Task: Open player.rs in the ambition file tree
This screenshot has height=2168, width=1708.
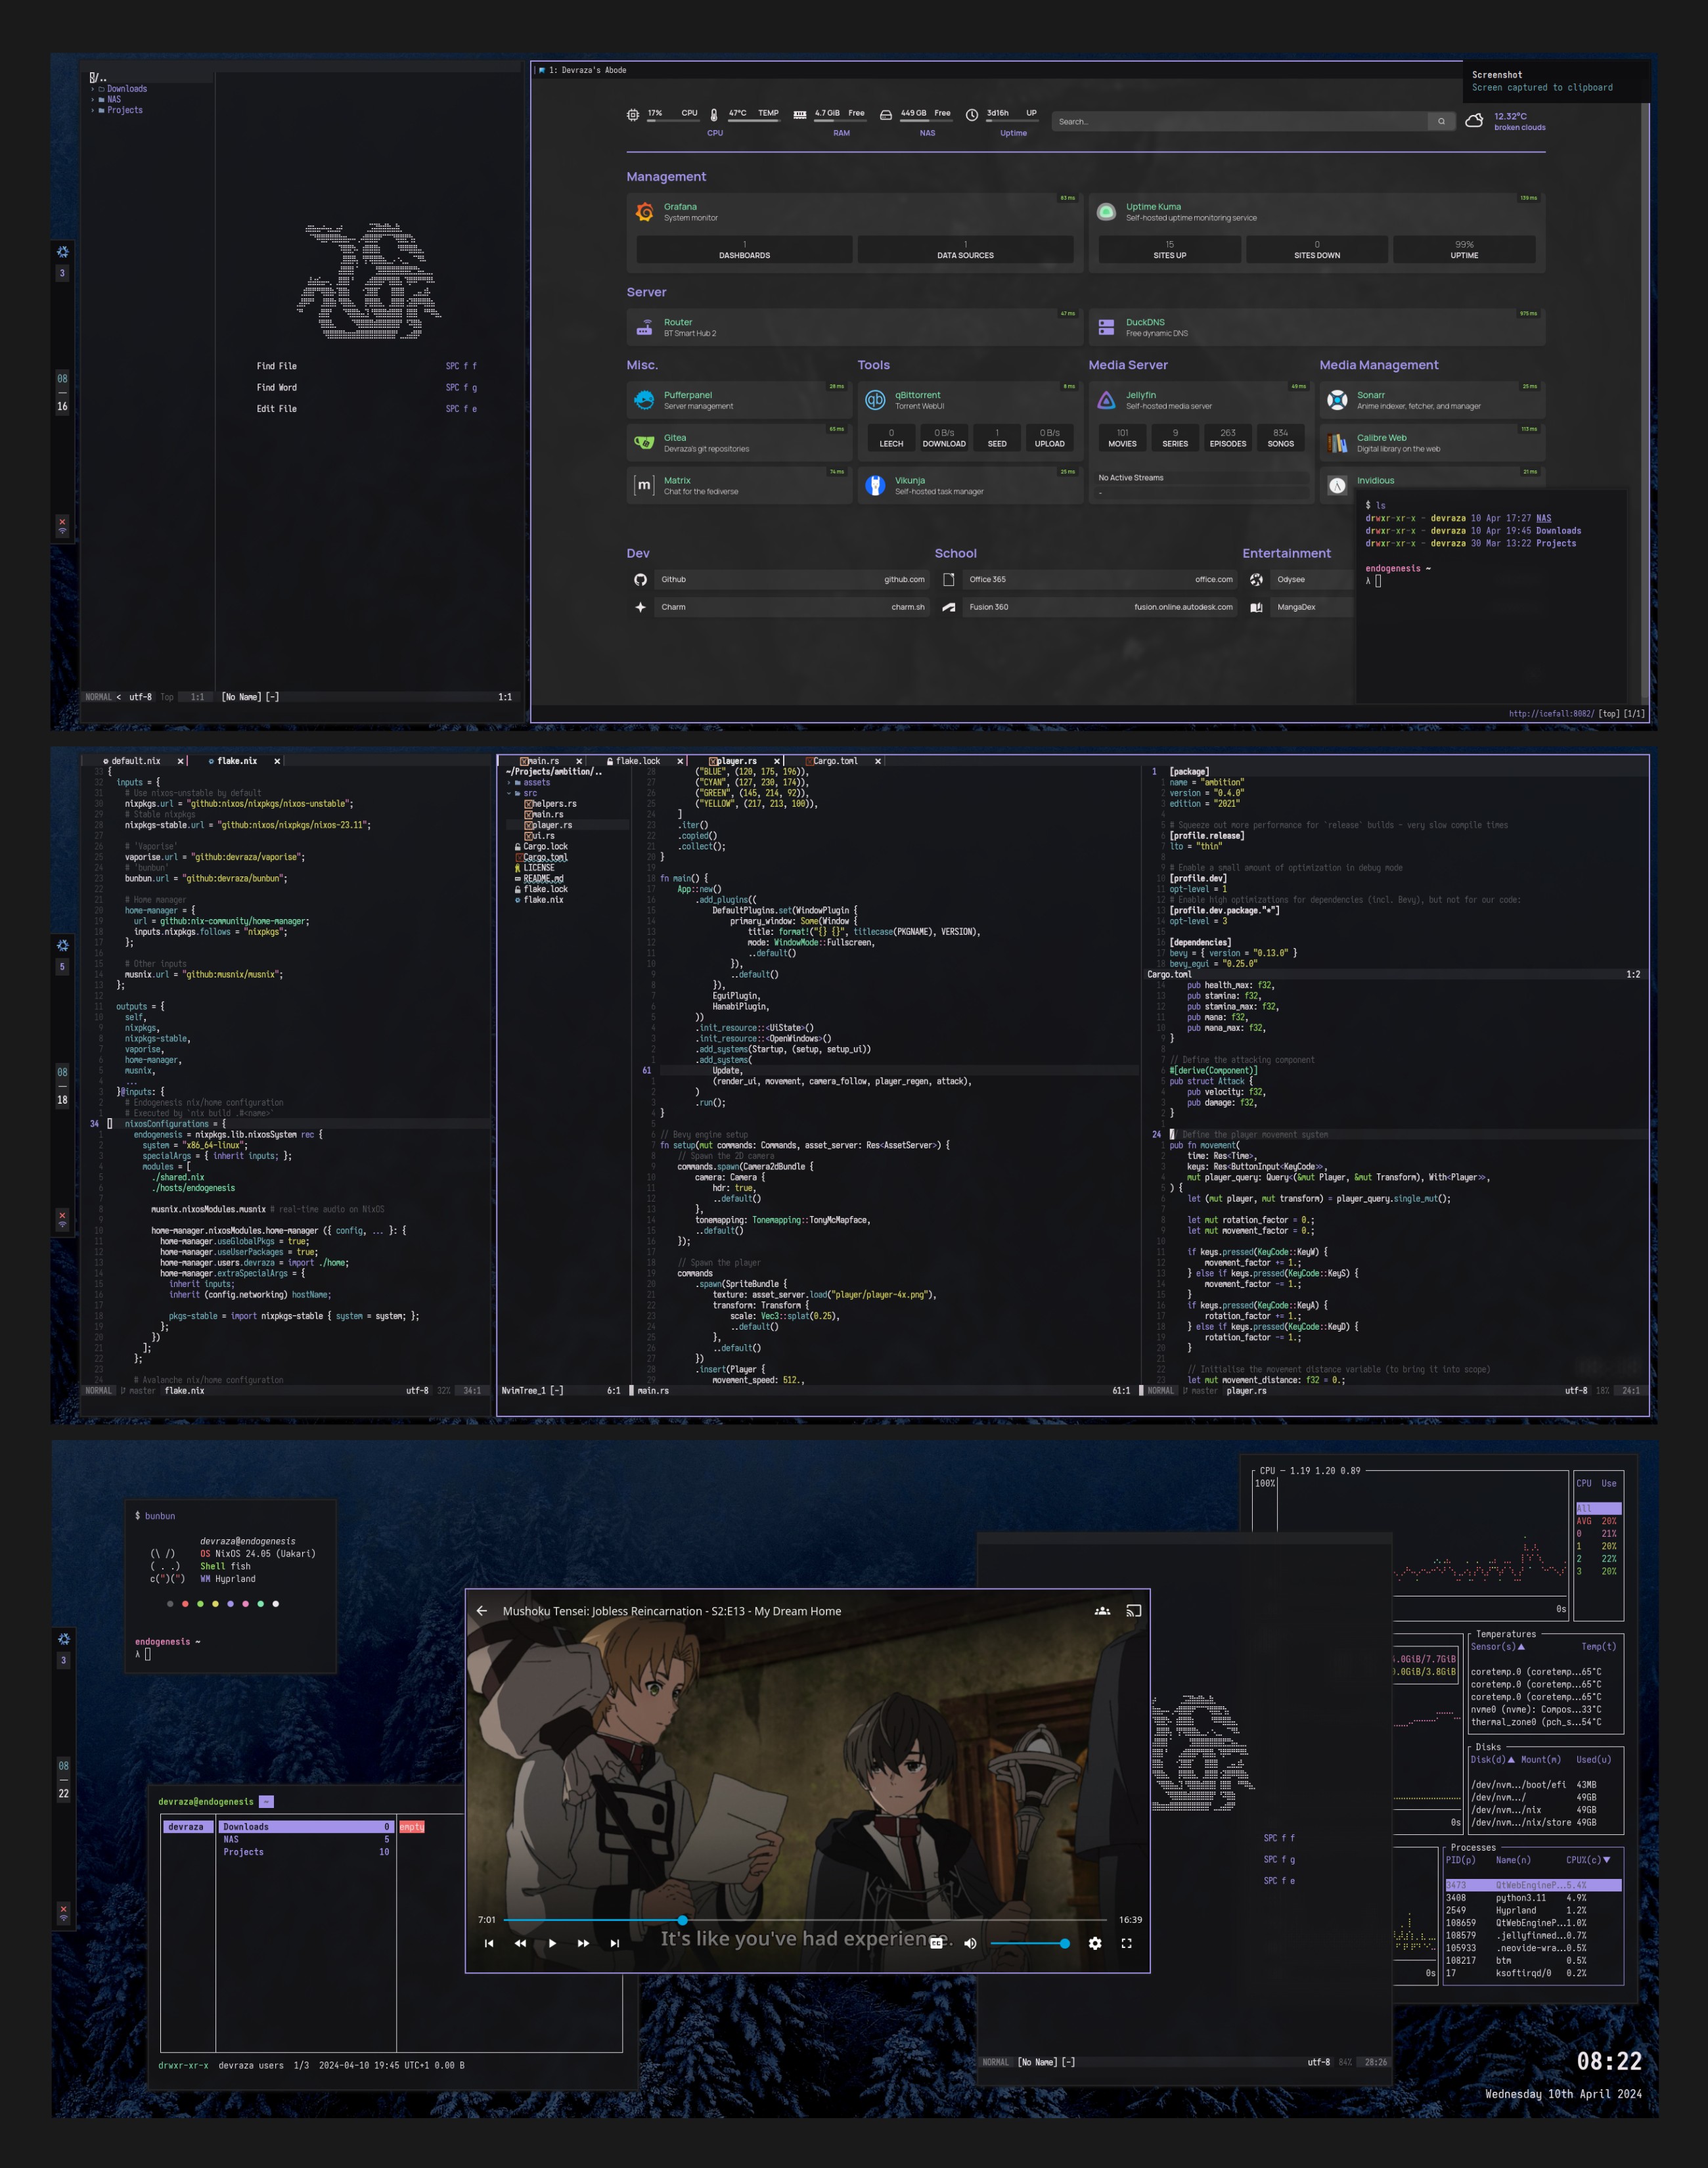Action: [549, 825]
